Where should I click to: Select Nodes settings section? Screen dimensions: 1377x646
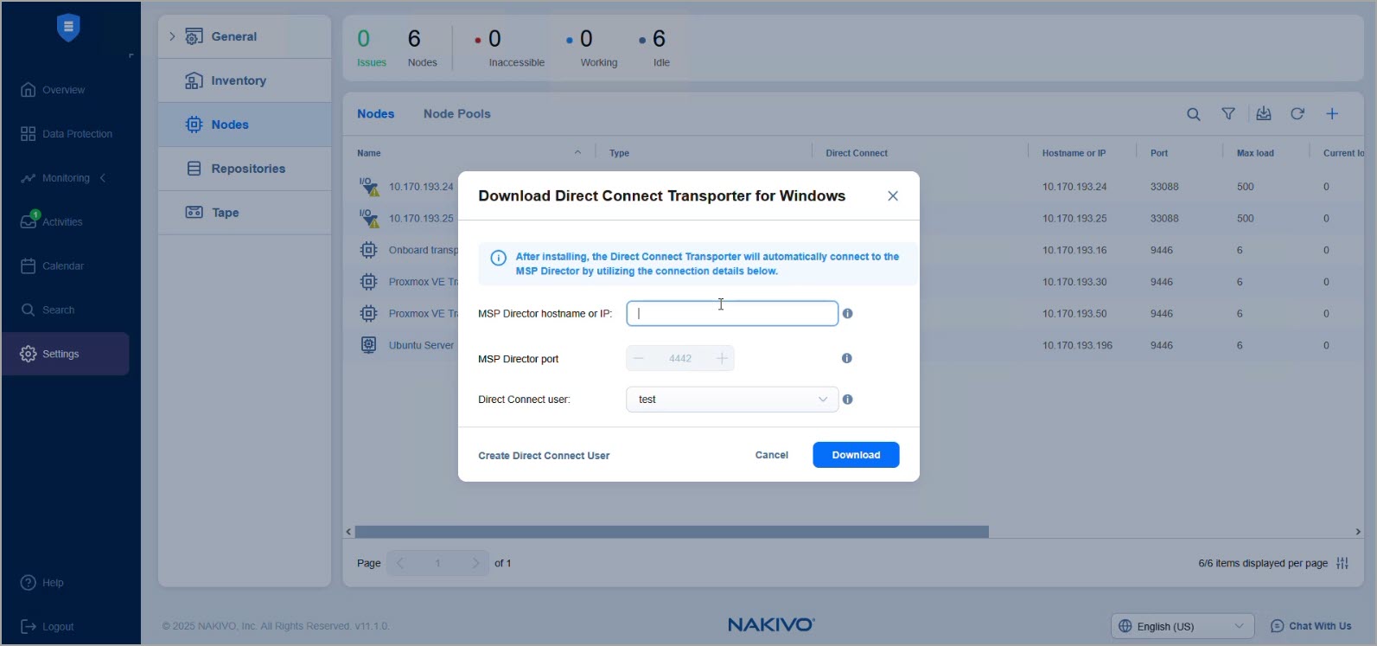pyautogui.click(x=245, y=125)
